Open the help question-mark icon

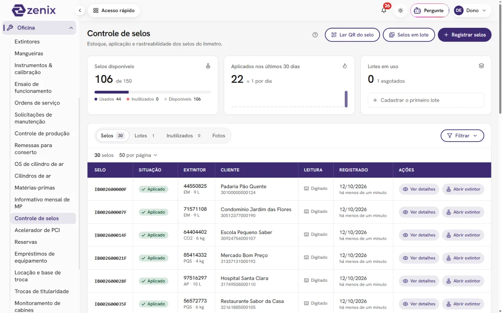point(315,35)
